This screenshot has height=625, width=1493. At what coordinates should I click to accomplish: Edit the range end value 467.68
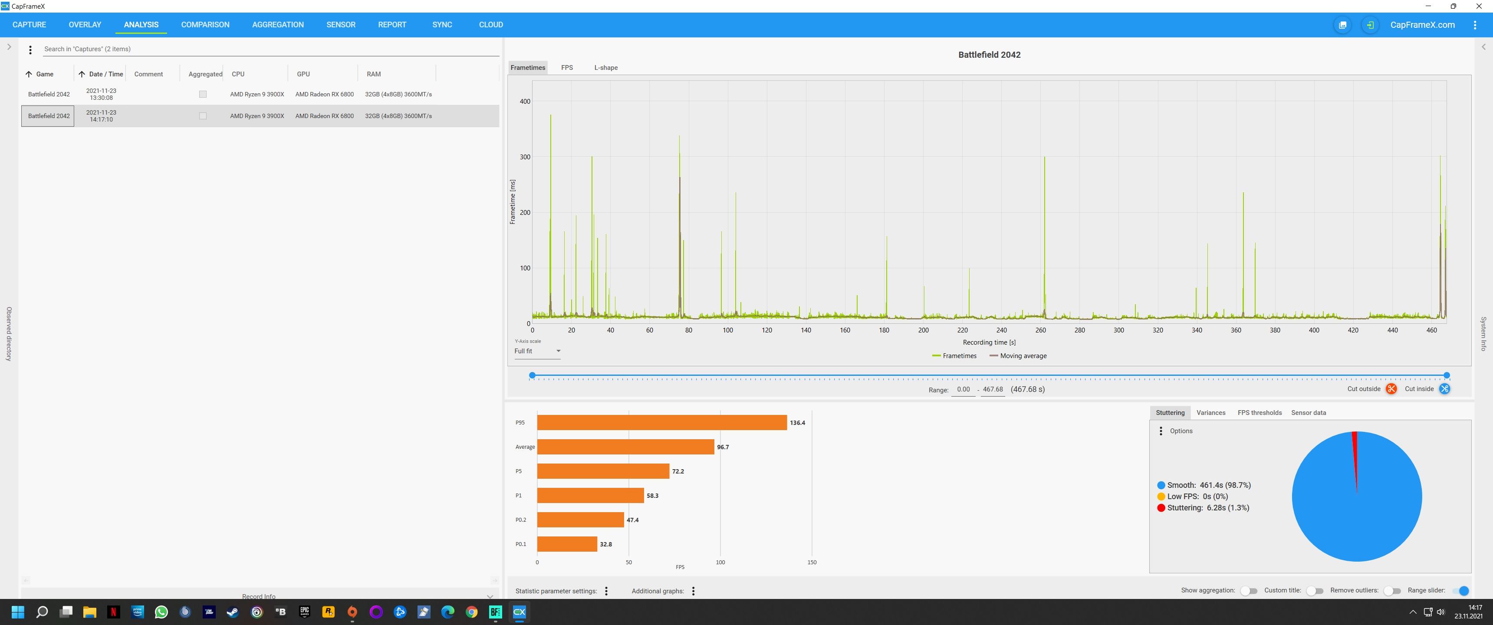(993, 390)
